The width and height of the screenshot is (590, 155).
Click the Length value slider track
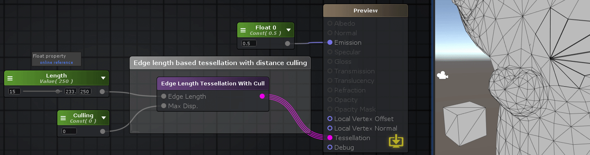pos(43,91)
